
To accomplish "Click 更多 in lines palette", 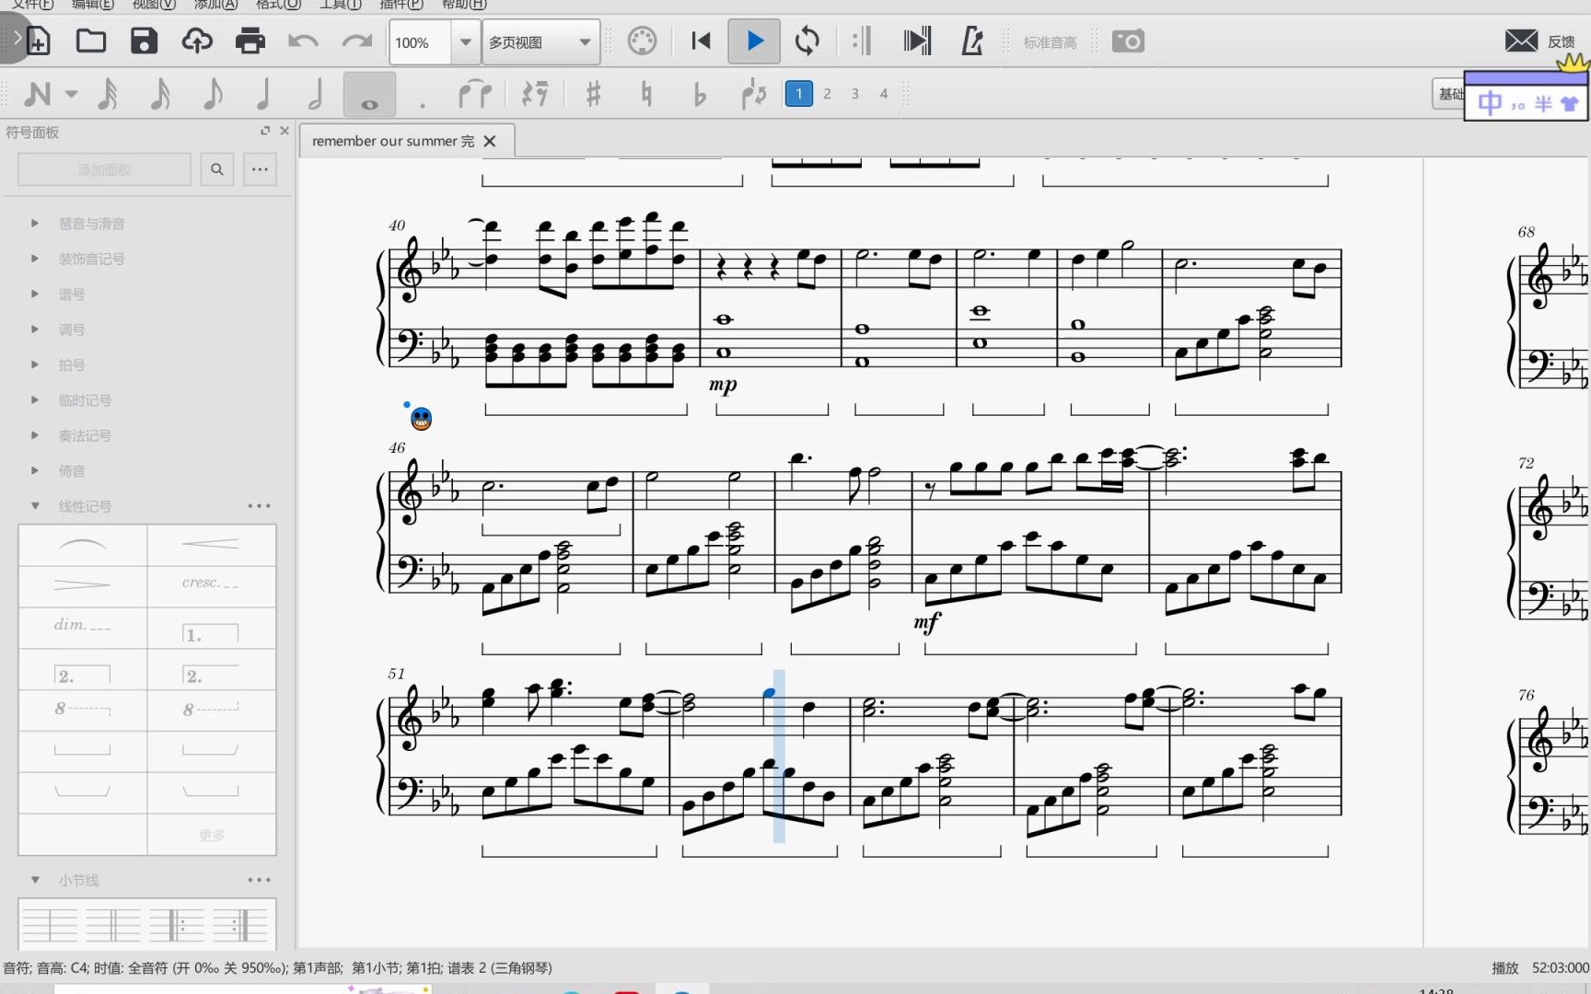I will (211, 835).
